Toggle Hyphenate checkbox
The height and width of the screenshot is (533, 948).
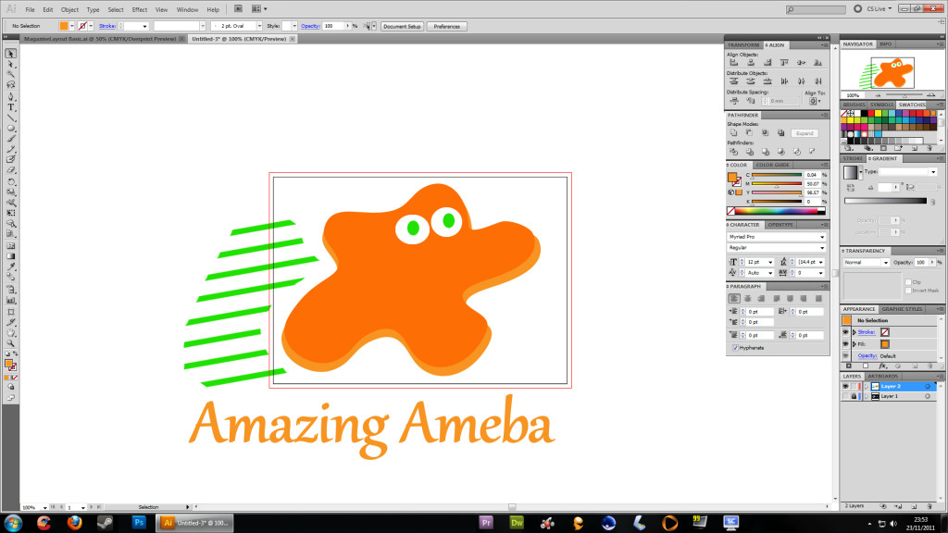coord(735,348)
